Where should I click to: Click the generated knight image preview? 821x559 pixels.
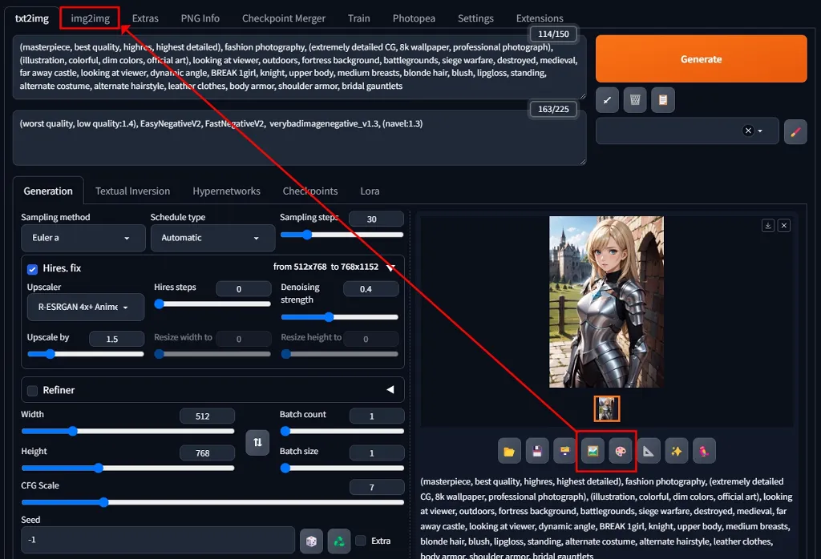[606, 302]
